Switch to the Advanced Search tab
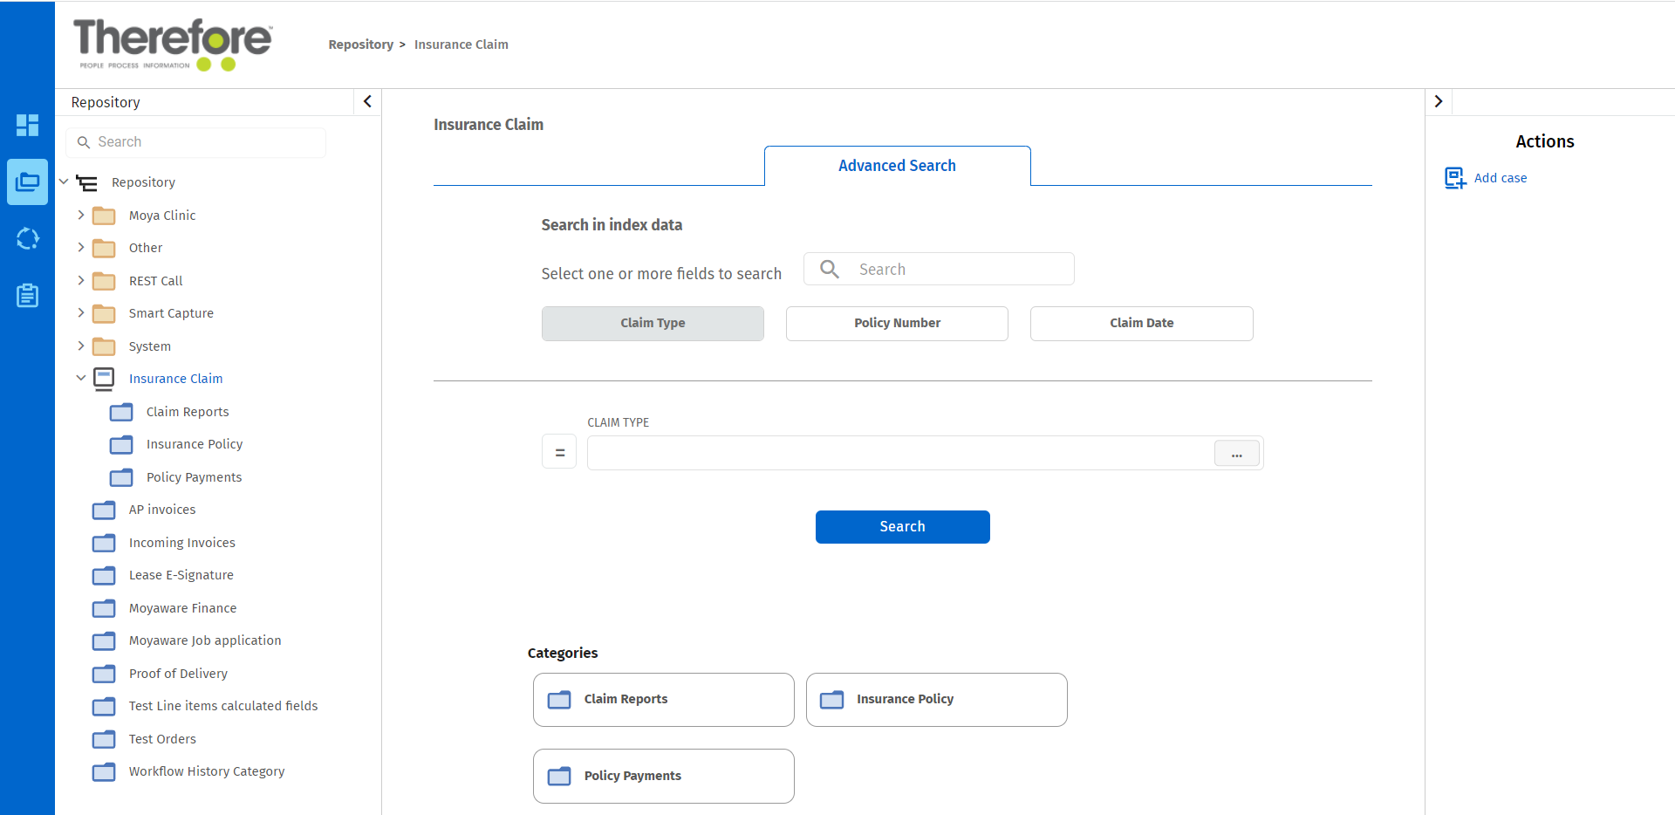Screen dimensions: 1675x815 (897, 166)
